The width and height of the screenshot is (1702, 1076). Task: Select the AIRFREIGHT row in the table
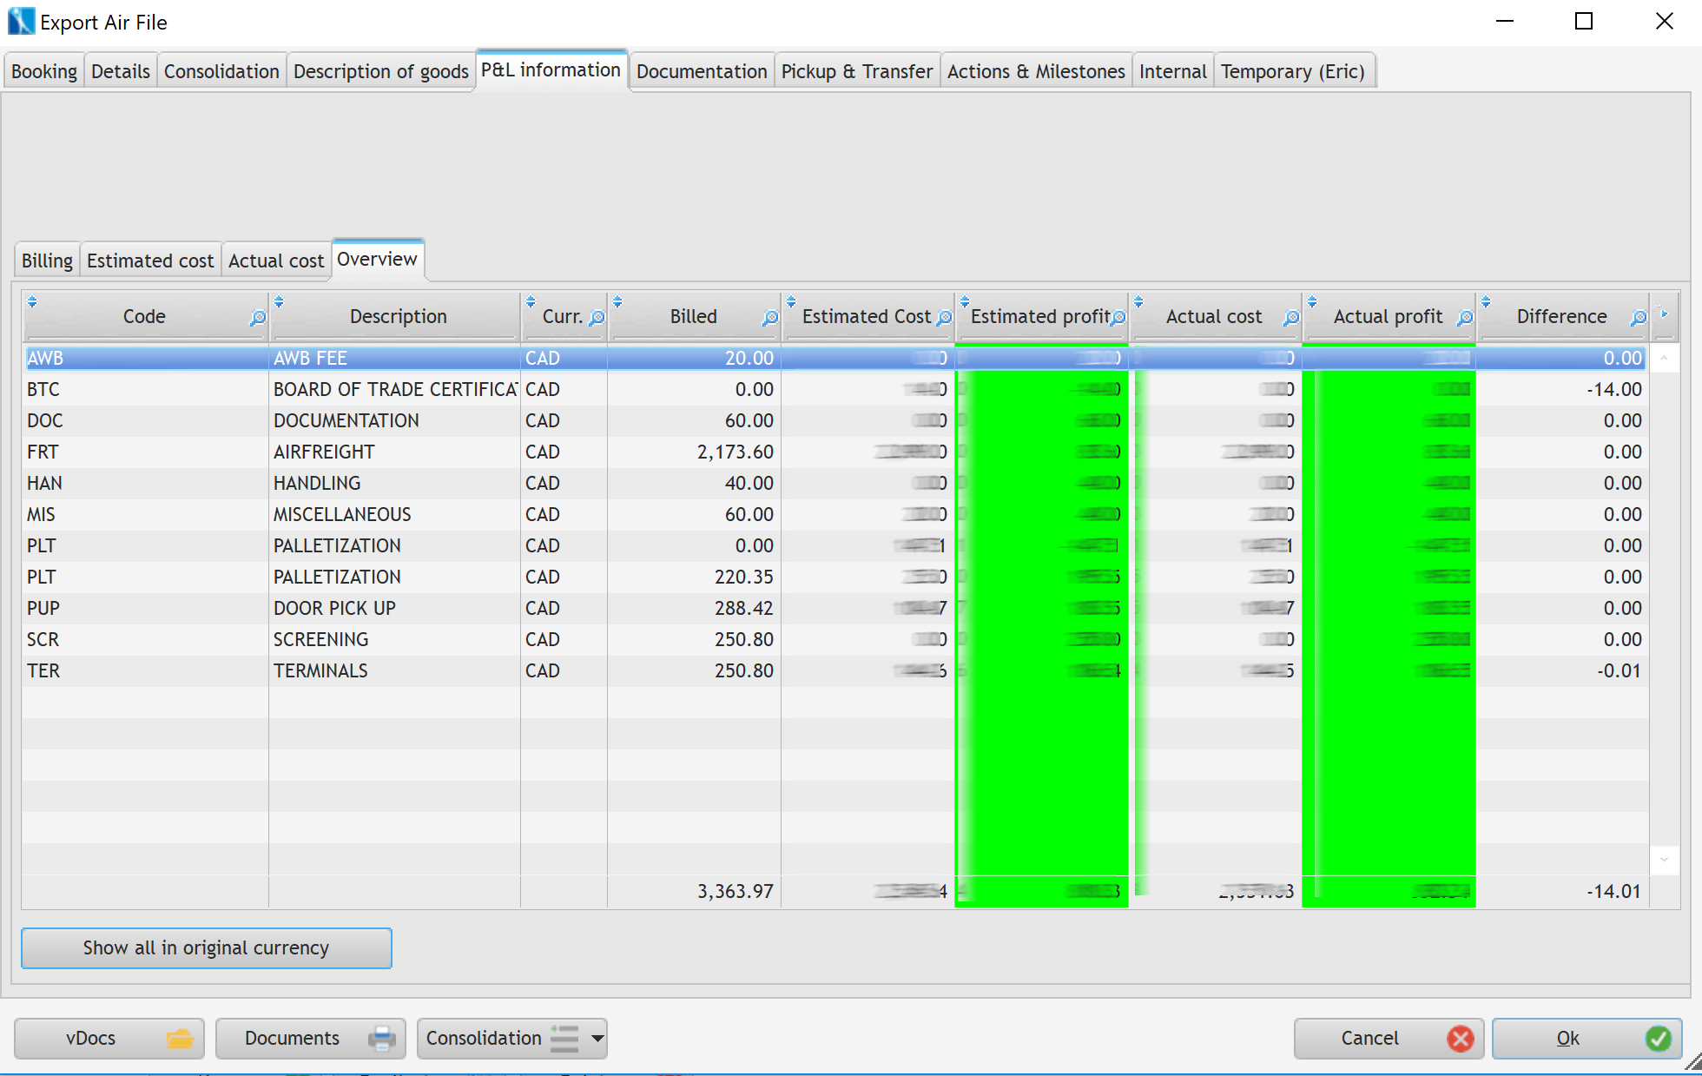[x=324, y=452]
